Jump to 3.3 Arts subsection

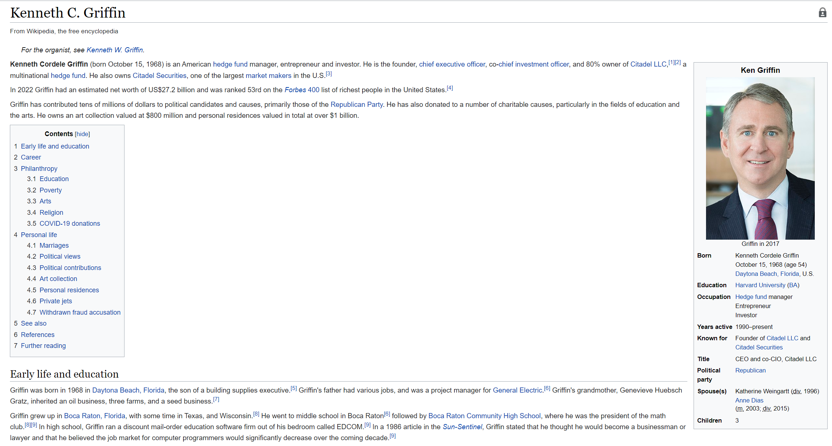click(x=45, y=201)
